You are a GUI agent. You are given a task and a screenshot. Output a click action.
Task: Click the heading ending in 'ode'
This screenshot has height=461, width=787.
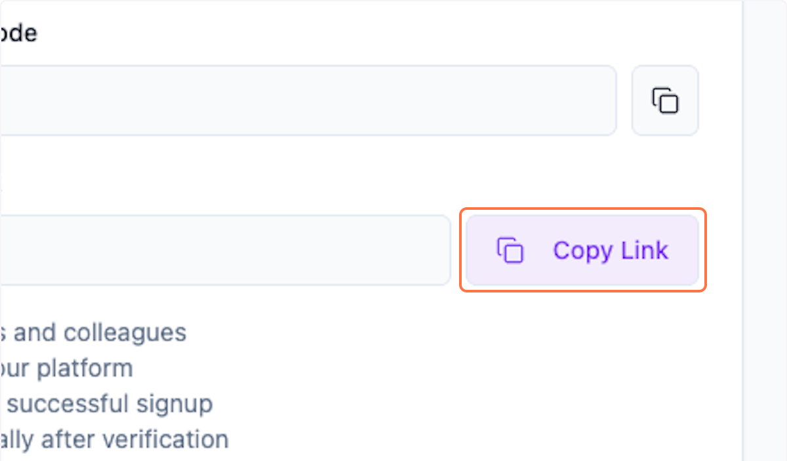18,31
